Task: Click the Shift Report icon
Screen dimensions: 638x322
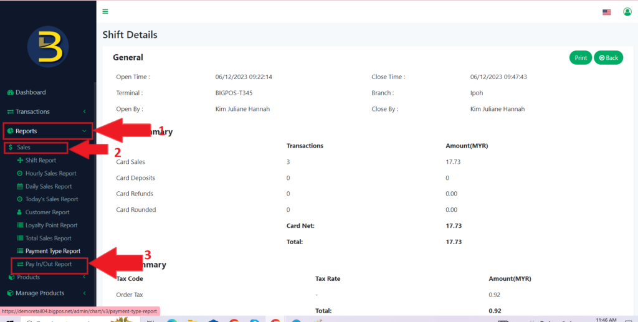Action: coord(20,160)
